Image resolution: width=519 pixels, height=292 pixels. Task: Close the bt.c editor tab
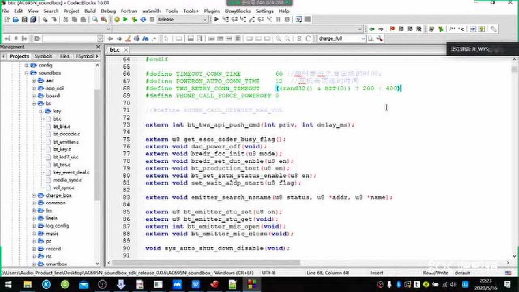point(126,50)
